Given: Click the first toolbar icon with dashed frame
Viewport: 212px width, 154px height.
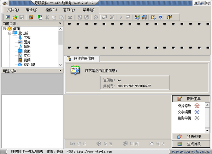Looking at the screenshot, I should coord(8,17).
